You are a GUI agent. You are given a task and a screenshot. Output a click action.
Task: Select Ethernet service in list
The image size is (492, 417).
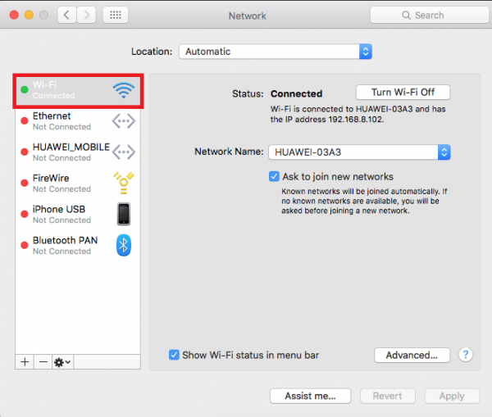point(78,121)
